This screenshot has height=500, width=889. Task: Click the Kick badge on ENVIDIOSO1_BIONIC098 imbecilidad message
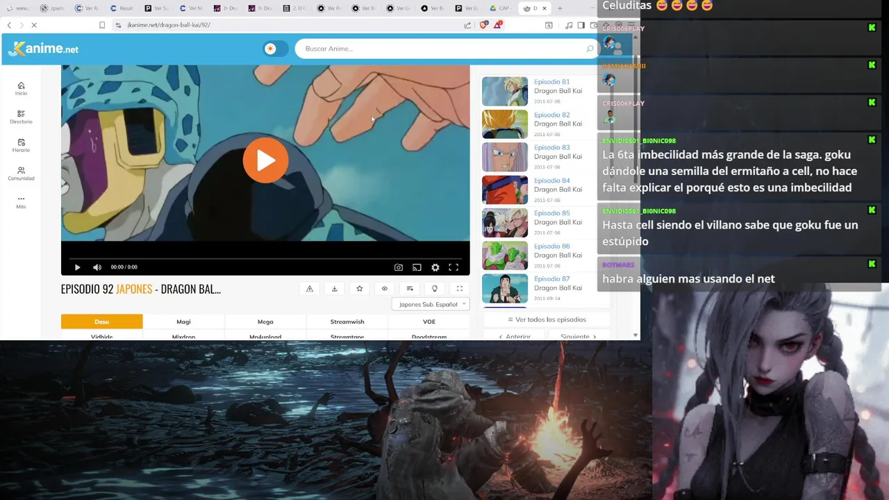click(x=872, y=140)
